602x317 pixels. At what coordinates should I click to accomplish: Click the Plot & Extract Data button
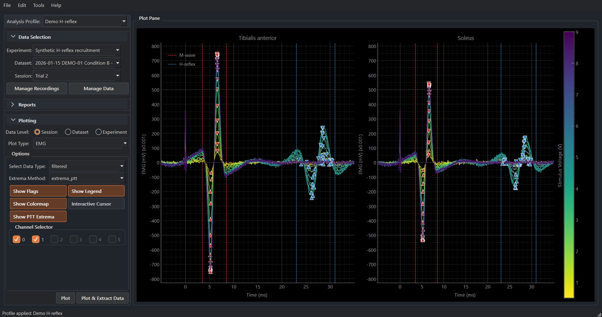point(102,298)
